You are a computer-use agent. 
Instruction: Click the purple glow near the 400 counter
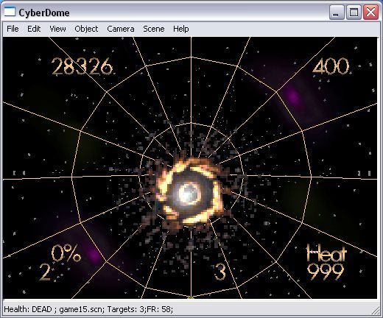coord(293,96)
